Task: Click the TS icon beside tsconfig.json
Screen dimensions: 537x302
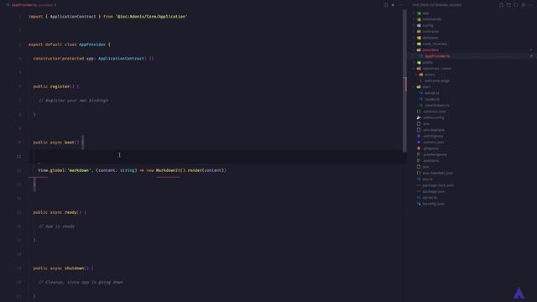Action: (419, 205)
